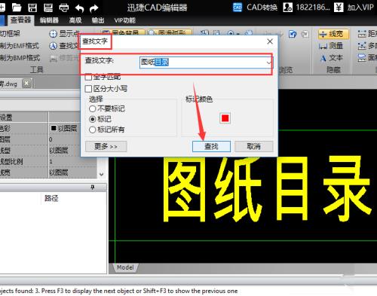Select the 标记所有 radio option
The image size is (377, 296).
(93, 130)
